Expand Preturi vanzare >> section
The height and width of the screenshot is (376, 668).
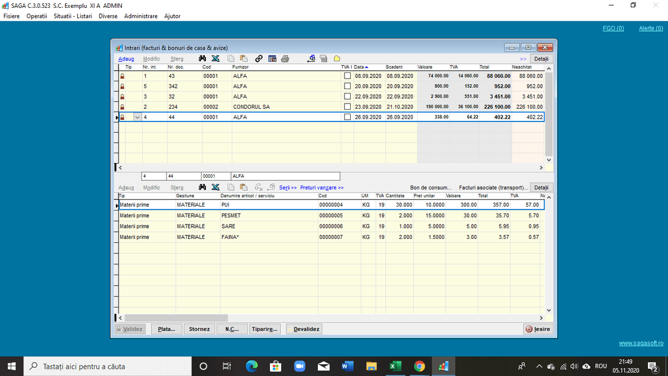322,188
